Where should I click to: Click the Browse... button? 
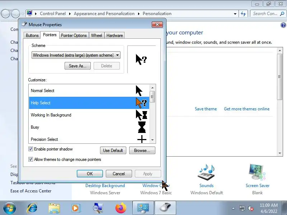tap(142, 150)
